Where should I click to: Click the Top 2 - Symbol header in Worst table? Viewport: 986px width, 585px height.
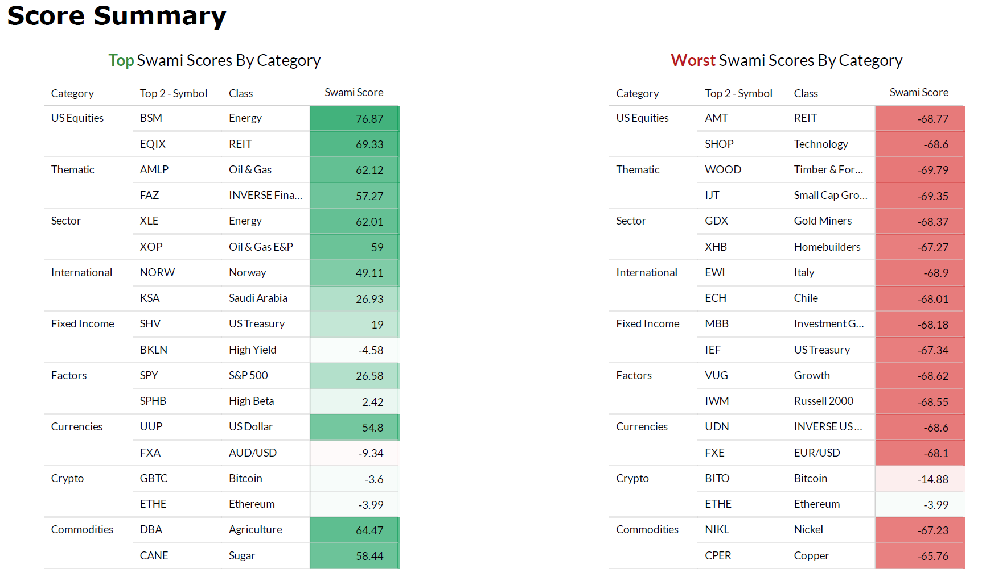pos(738,93)
